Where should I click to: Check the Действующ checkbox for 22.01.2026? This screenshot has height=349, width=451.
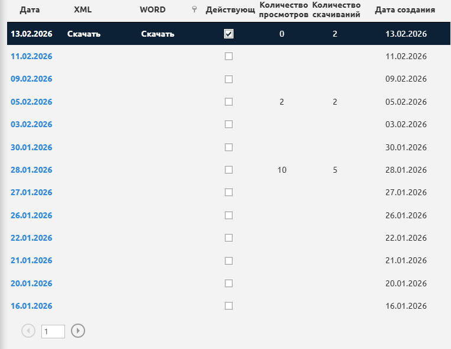[x=229, y=238]
